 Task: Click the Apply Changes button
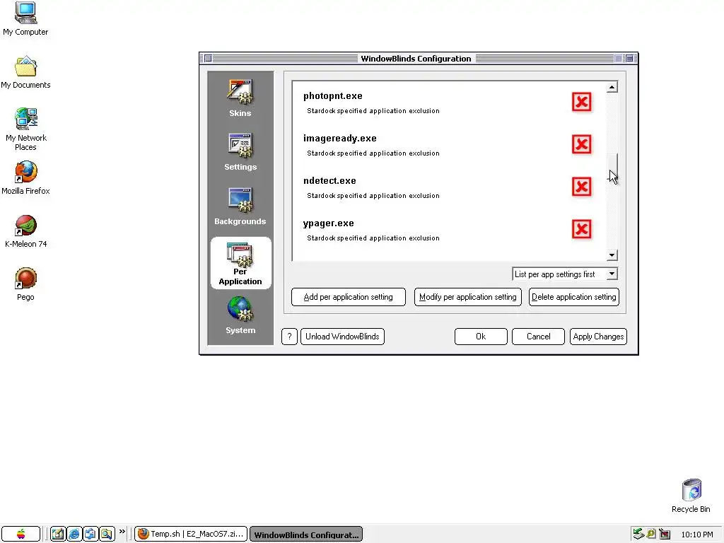pyautogui.click(x=598, y=336)
